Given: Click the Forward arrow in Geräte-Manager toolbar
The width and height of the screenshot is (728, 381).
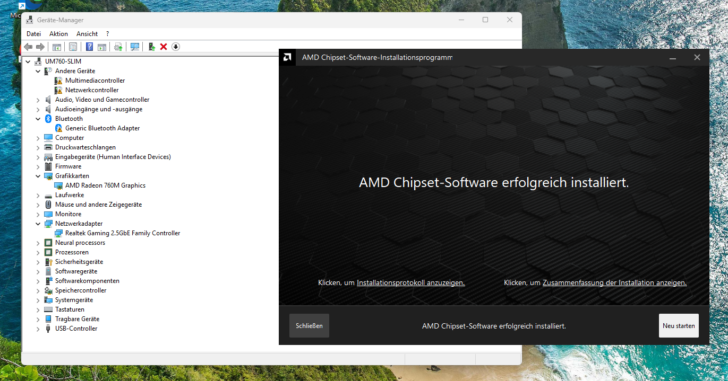Looking at the screenshot, I should (x=40, y=47).
